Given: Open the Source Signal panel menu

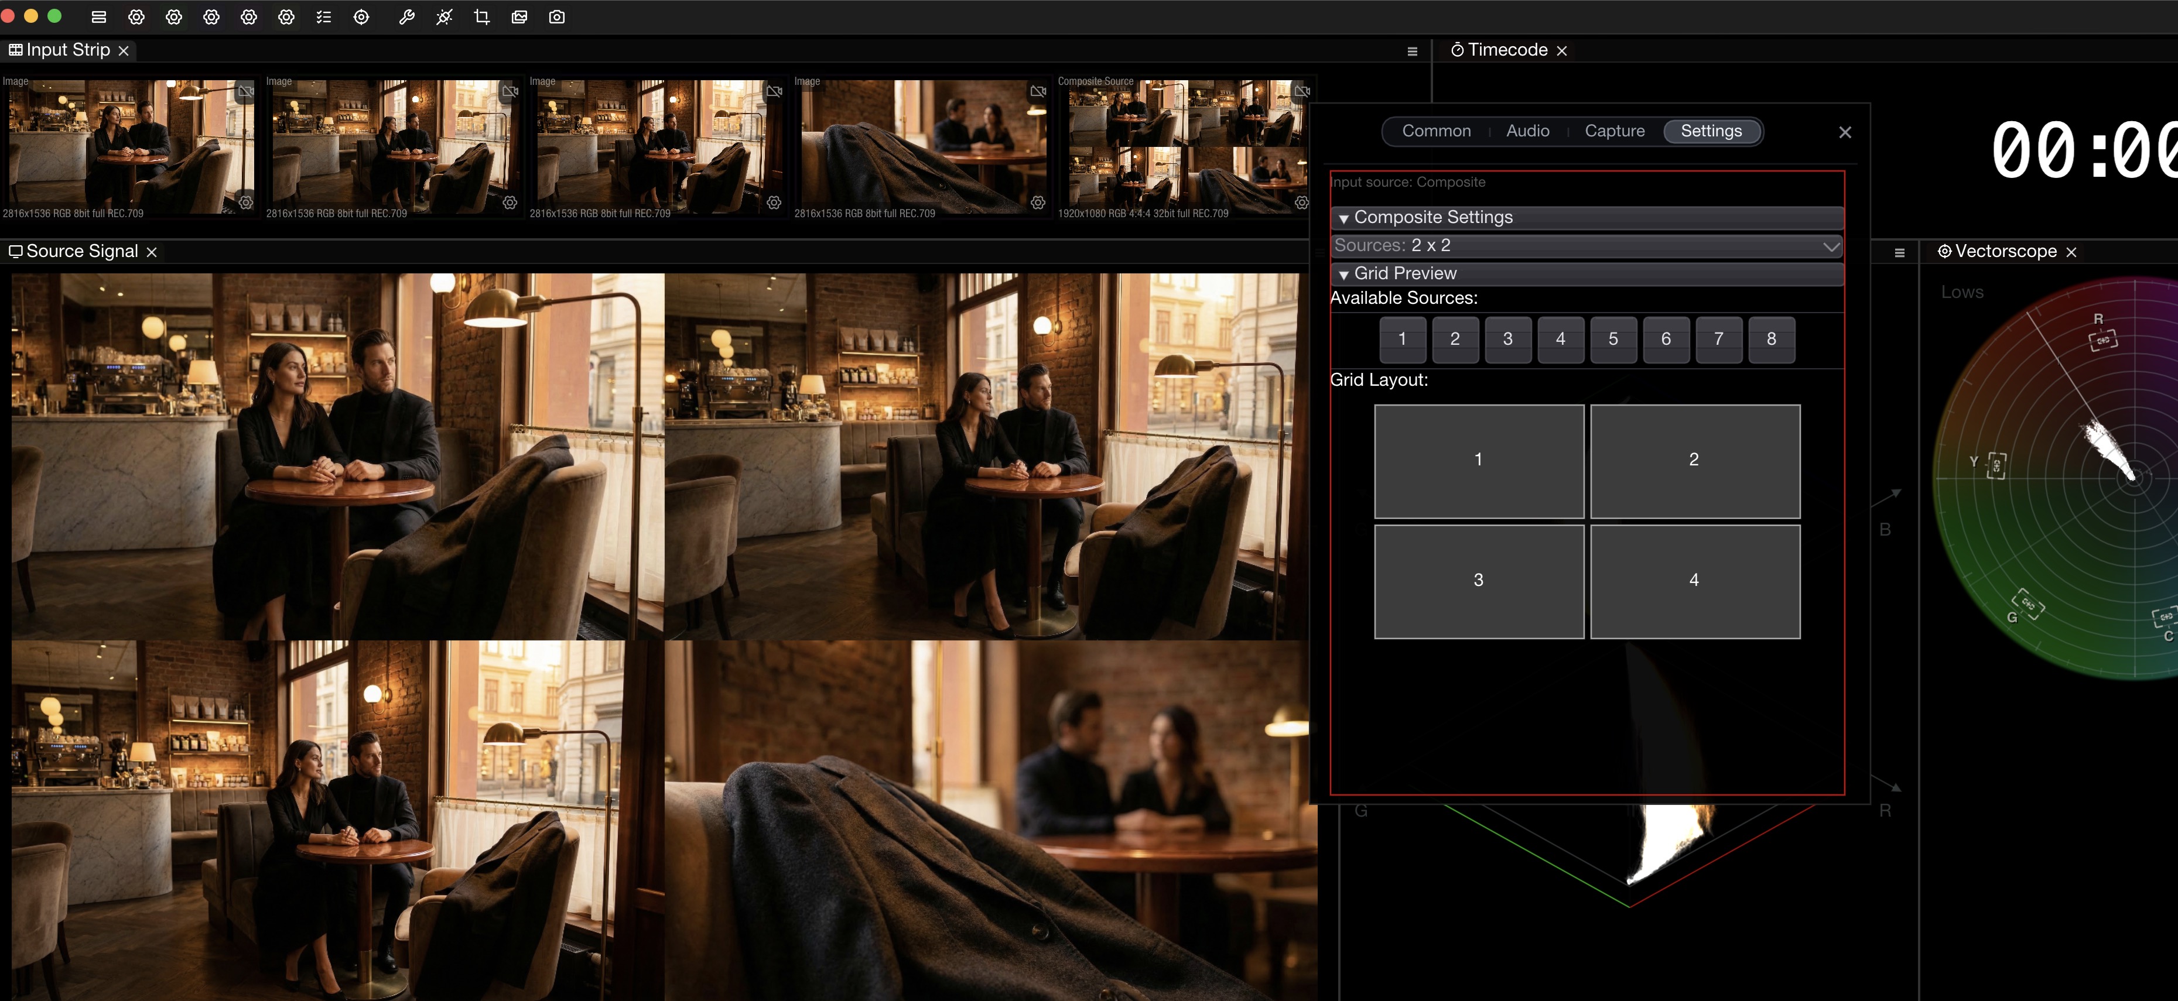Looking at the screenshot, I should pos(1900,251).
